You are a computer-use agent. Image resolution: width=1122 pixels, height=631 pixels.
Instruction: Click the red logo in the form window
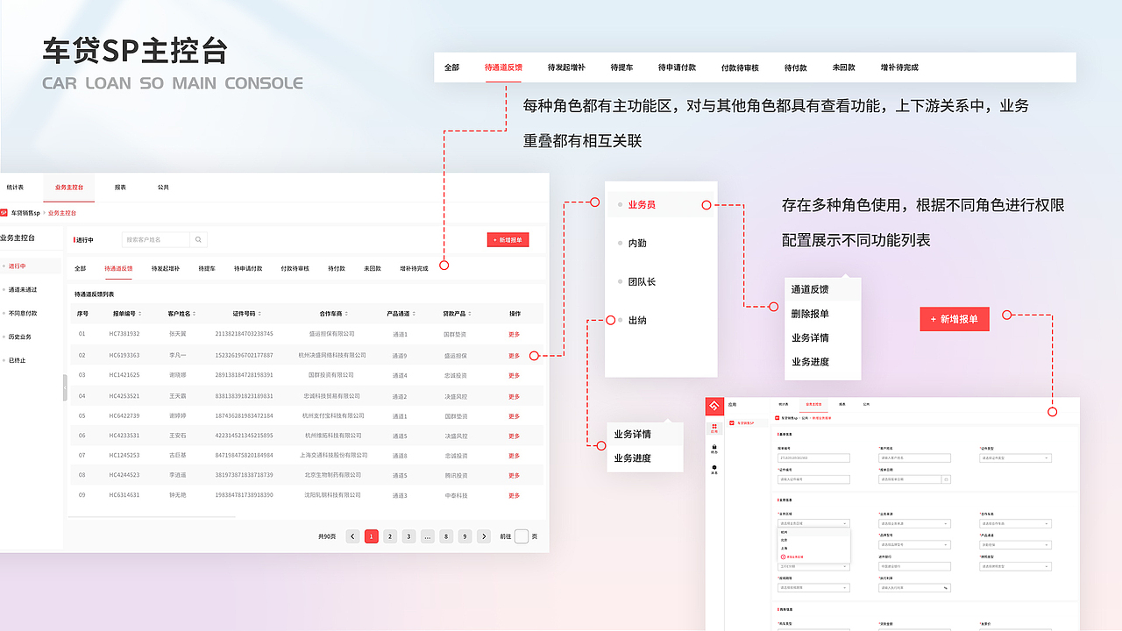coord(714,406)
